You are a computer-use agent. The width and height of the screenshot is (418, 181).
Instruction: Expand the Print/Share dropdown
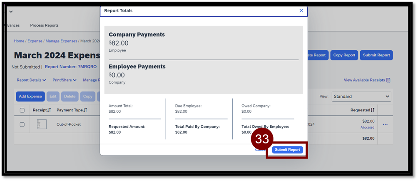click(x=65, y=80)
